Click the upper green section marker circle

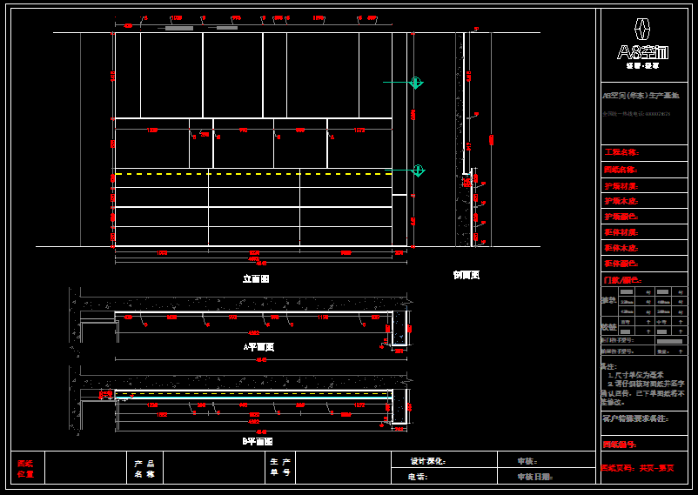point(417,83)
